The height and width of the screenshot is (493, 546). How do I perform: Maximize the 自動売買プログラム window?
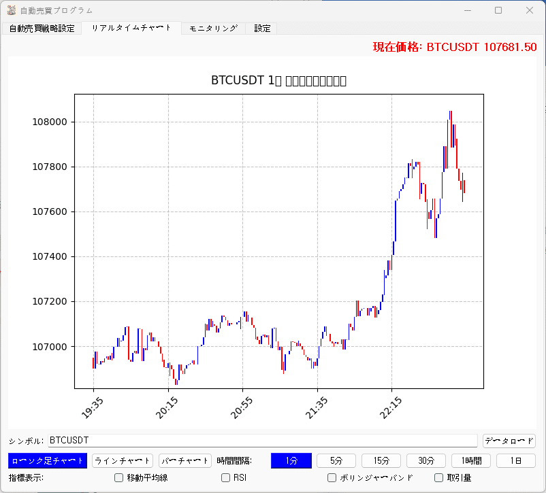[498, 10]
